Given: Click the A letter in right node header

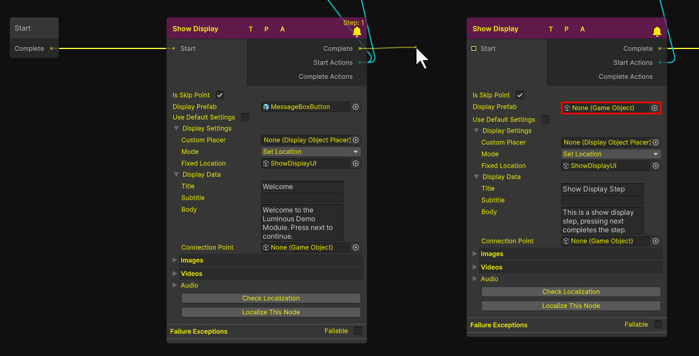Looking at the screenshot, I should [583, 29].
